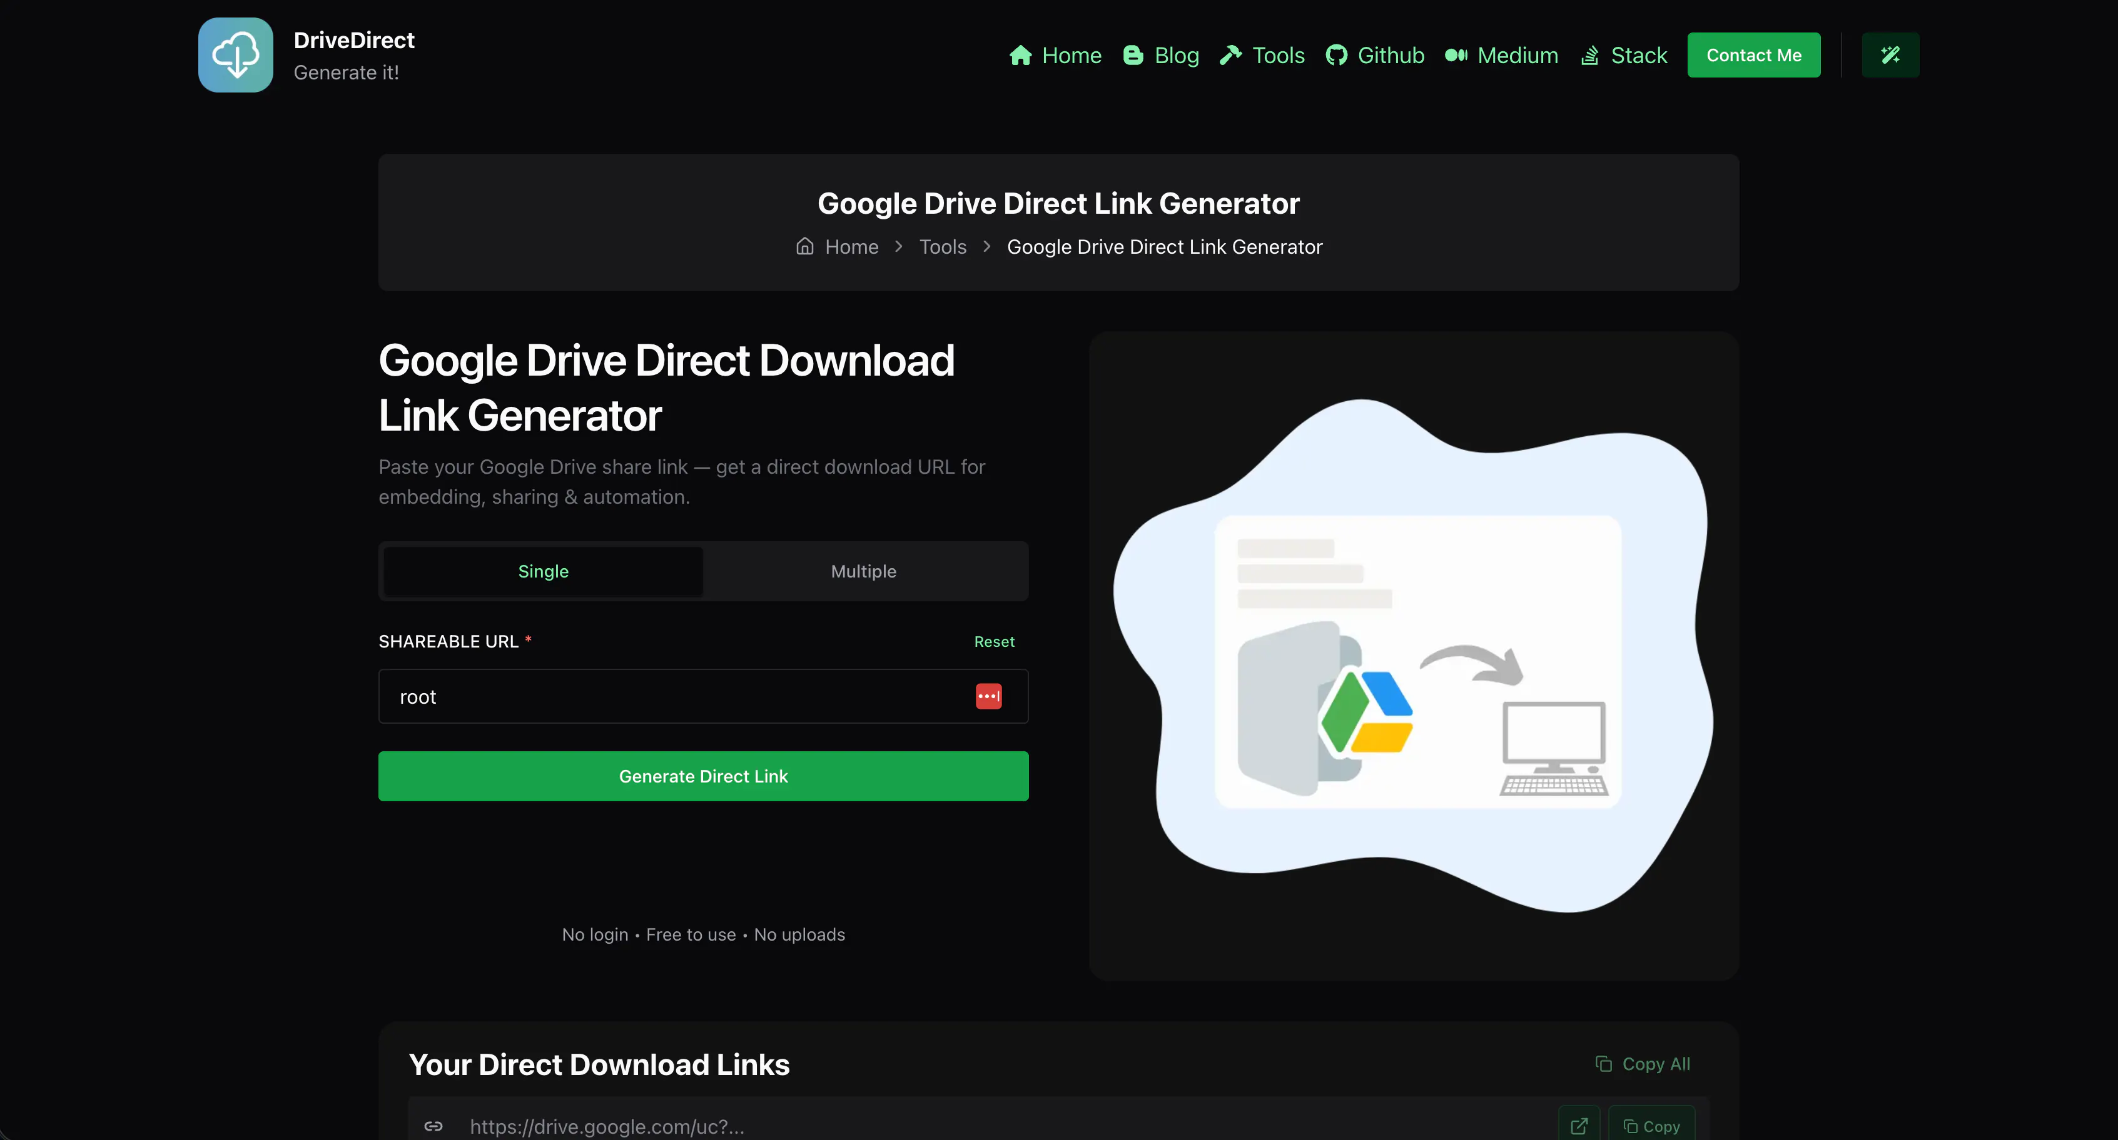Viewport: 2118px width, 1140px height.
Task: Open the generated link in a new tab icon
Action: (x=1579, y=1125)
